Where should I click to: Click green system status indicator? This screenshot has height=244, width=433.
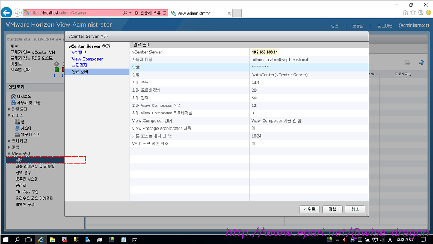pyautogui.click(x=57, y=69)
